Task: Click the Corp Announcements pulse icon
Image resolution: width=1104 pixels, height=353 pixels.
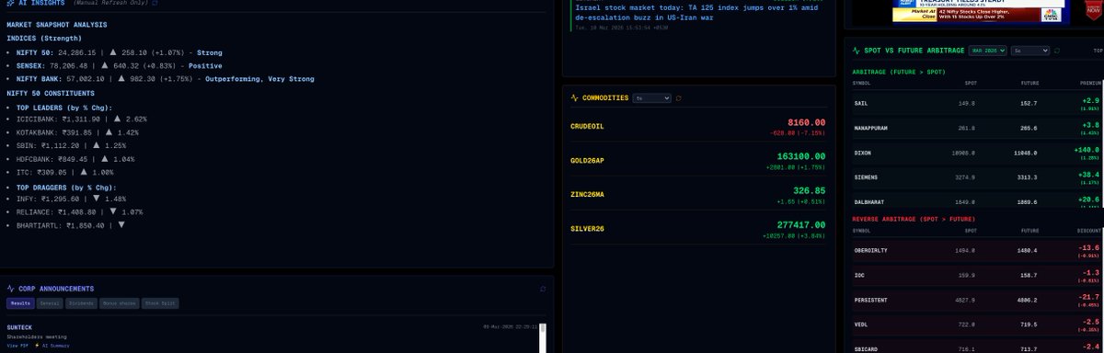Action: (10, 289)
